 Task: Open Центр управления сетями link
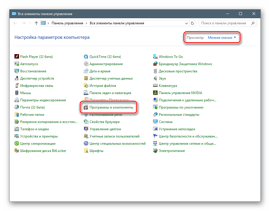click(x=187, y=144)
